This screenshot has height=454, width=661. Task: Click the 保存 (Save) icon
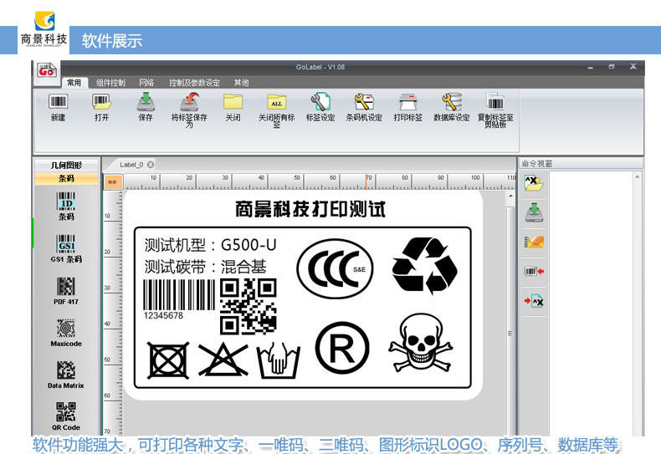(146, 101)
